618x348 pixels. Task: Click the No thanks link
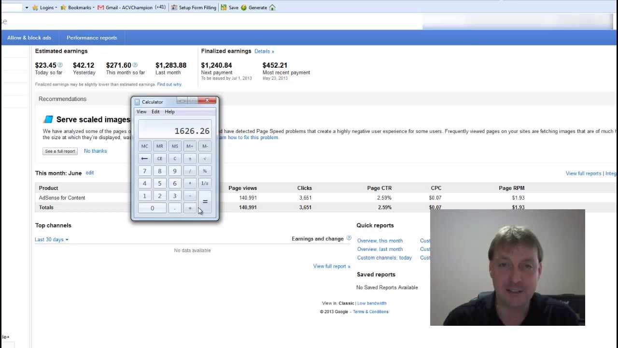point(95,151)
